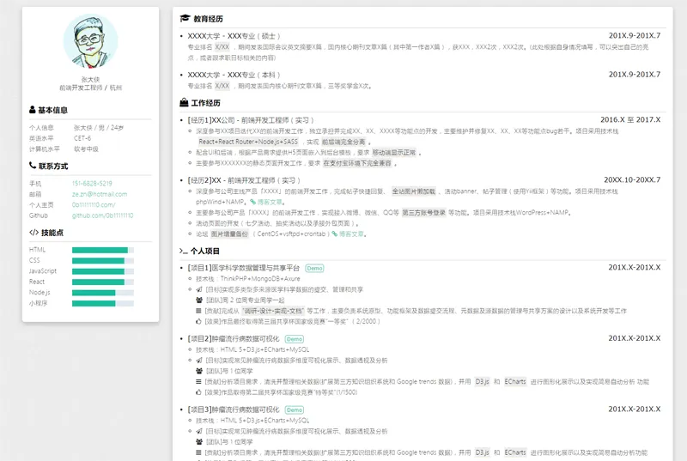Screen dimensions: 687x461
Task: Click the thumbs-up icon in 项目1 result line
Action: click(199, 321)
